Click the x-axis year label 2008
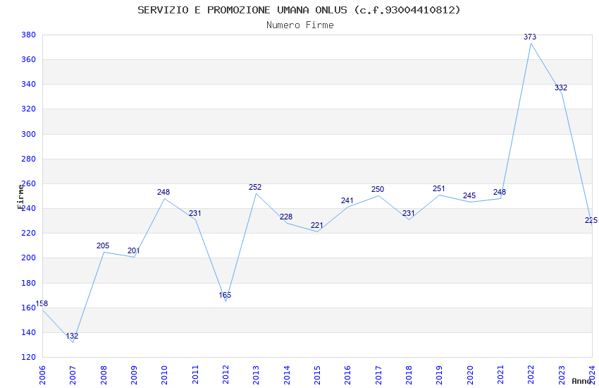This screenshot has width=599, height=388. (104, 375)
